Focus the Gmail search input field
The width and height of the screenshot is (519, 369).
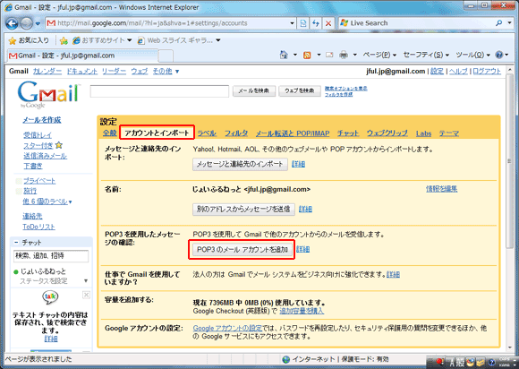point(159,91)
